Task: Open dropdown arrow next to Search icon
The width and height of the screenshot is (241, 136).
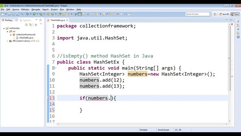Action: (72, 14)
